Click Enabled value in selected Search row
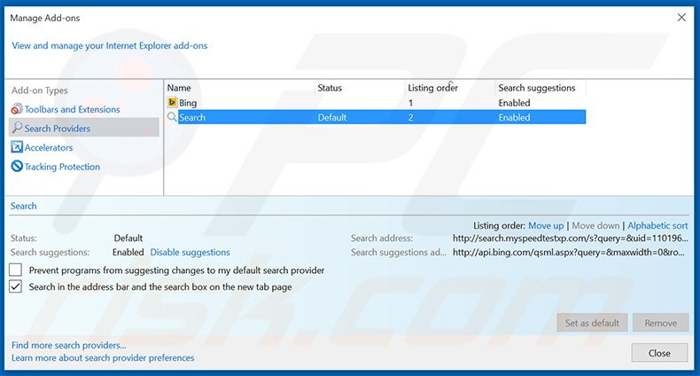This screenshot has height=376, width=700. click(514, 117)
